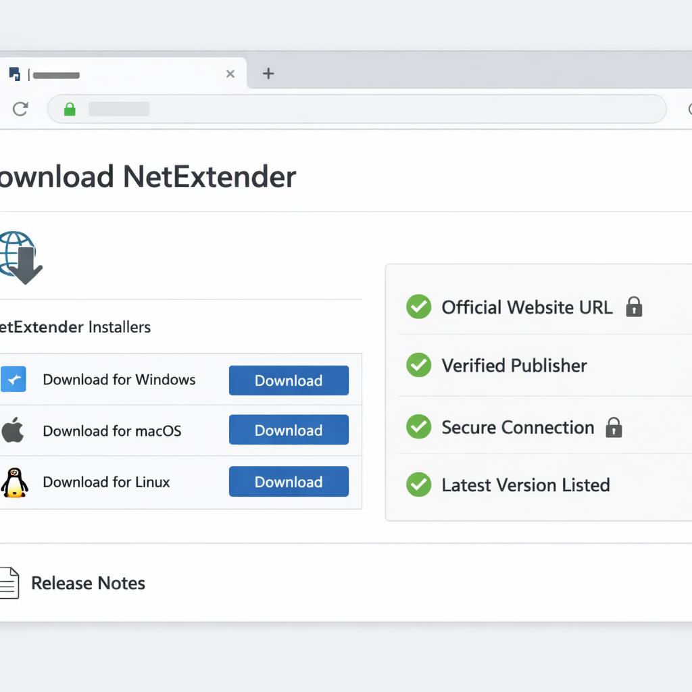
Task: Click the green check beside Official Website URL
Action: [419, 306]
